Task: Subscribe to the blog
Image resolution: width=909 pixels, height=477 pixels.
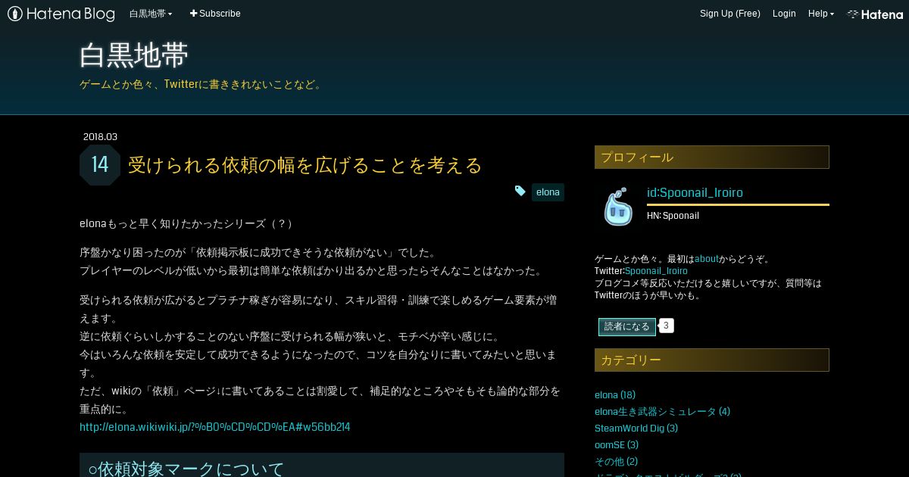Action: pos(215,14)
